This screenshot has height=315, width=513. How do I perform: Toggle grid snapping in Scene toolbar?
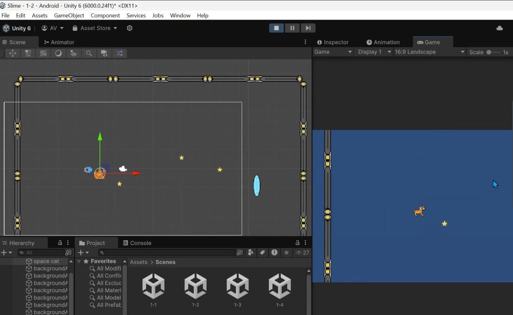(x=43, y=53)
